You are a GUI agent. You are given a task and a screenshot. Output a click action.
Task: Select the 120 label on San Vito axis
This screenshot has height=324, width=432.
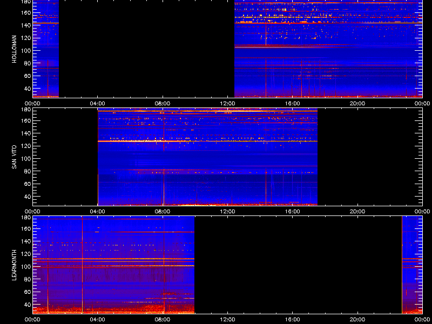(26, 146)
